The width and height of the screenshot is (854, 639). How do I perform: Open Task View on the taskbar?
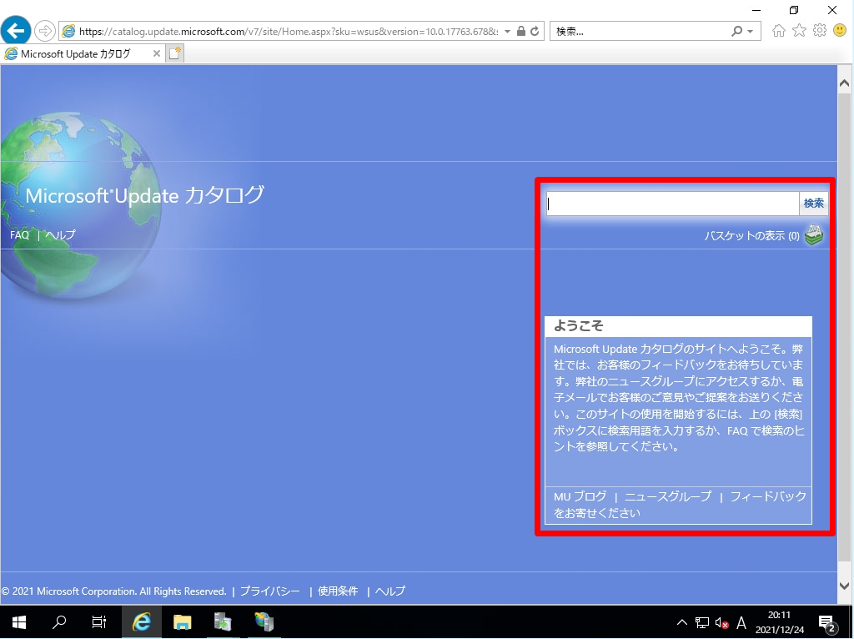point(98,622)
